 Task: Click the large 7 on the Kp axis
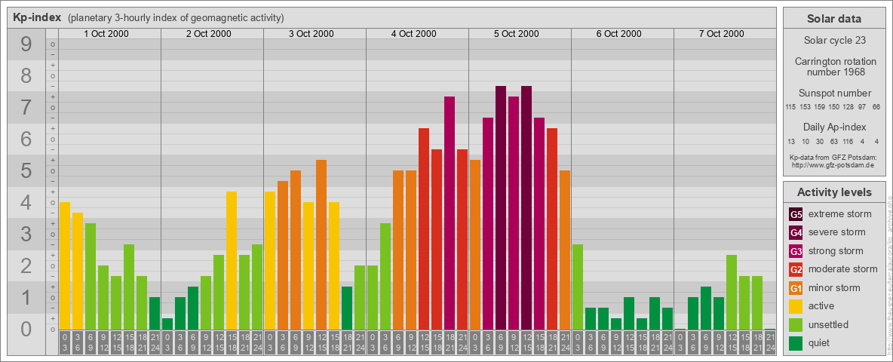(x=26, y=108)
